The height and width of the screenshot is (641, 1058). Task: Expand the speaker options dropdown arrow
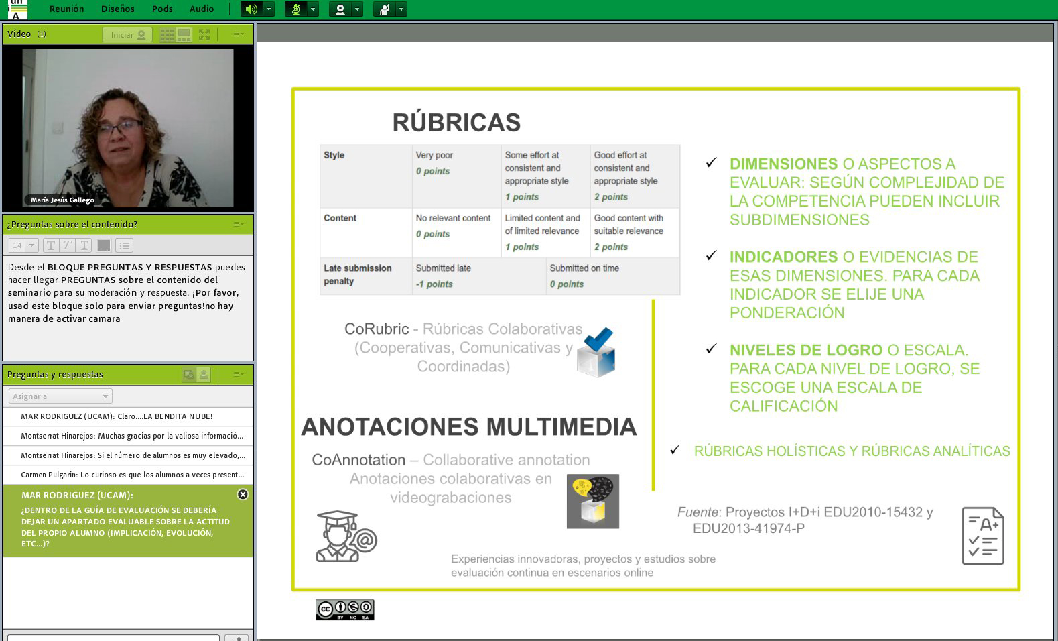pyautogui.click(x=269, y=9)
